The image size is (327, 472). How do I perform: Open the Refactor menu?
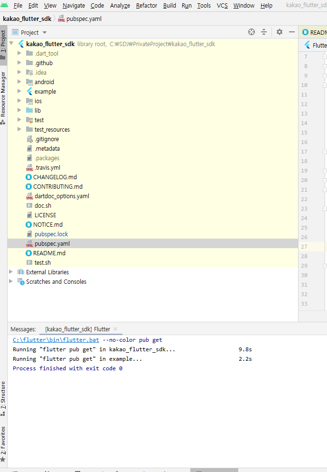click(x=146, y=5)
